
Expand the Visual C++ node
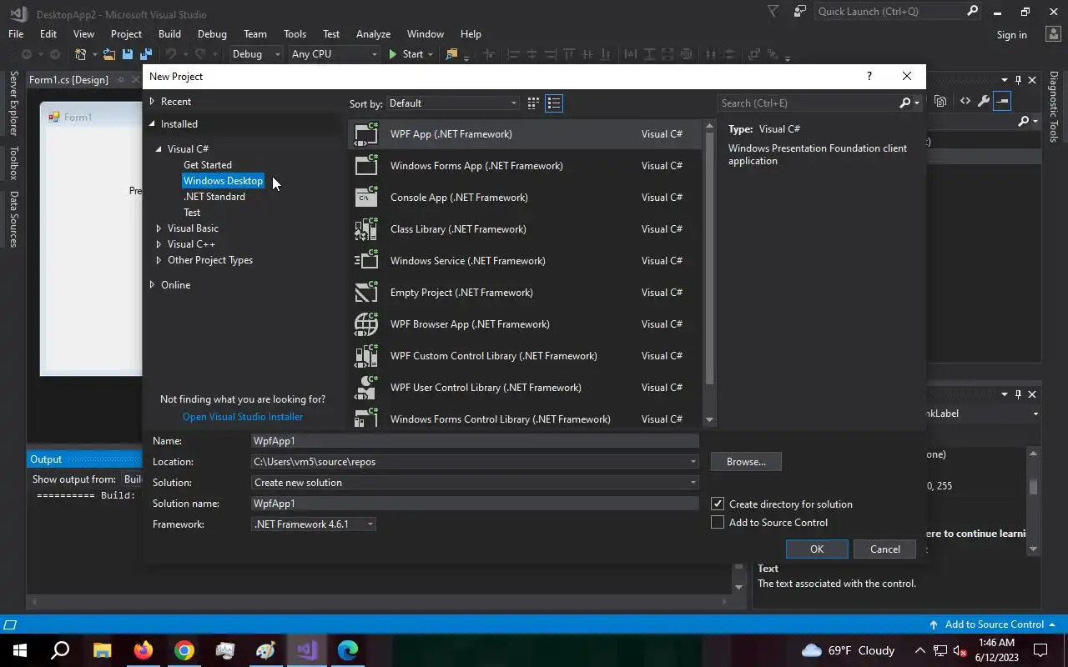(159, 243)
